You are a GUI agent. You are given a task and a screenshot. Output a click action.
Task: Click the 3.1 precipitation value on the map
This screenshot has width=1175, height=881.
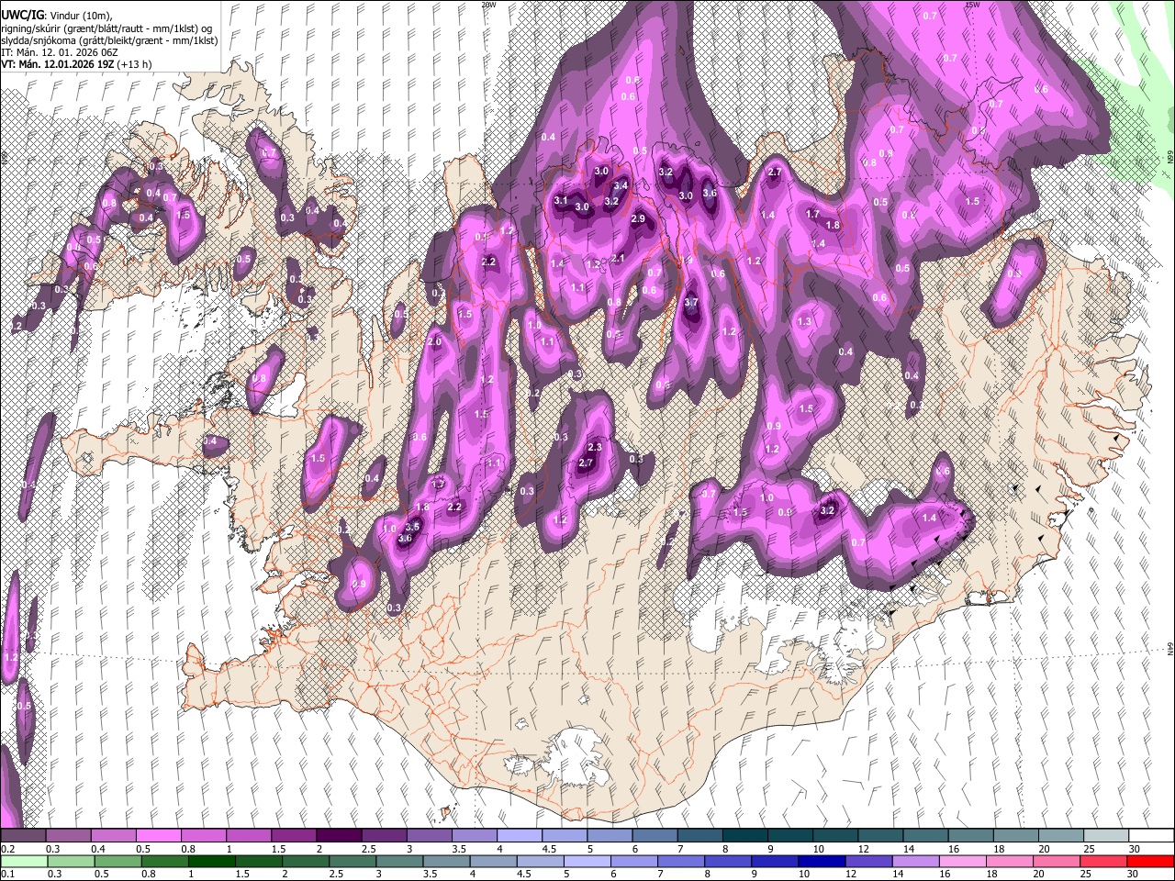[x=562, y=200]
